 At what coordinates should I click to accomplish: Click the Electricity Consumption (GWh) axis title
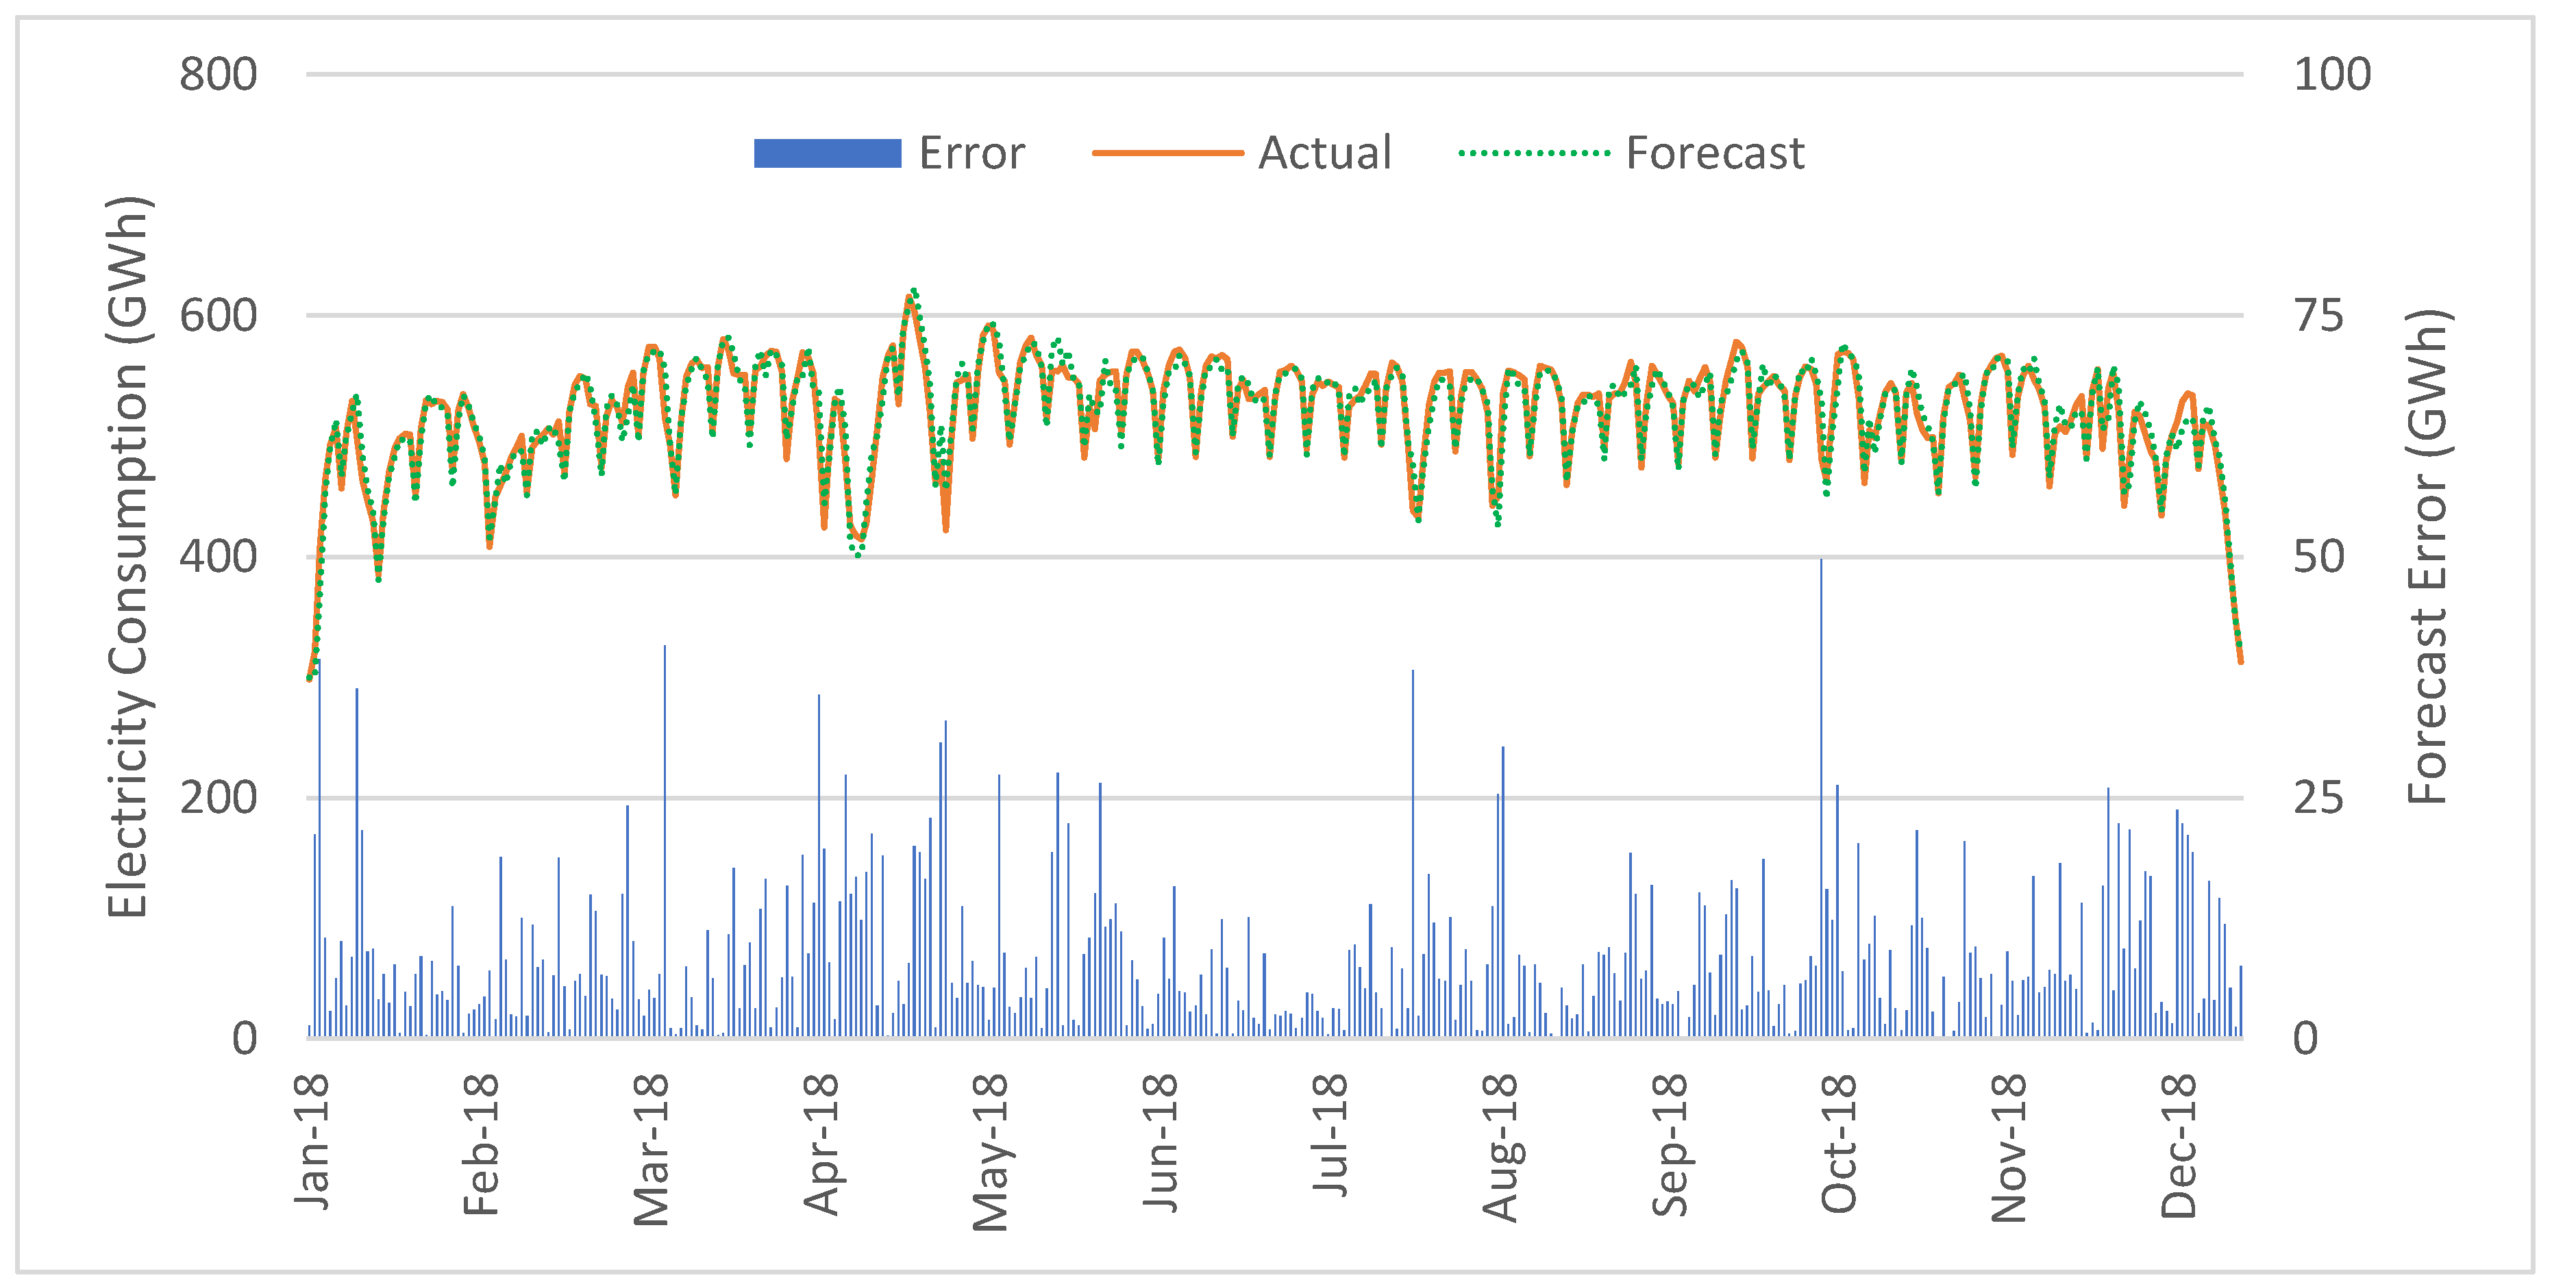coord(128,556)
